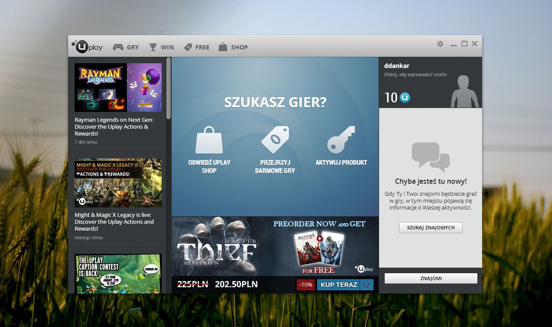This screenshot has width=552, height=327.
Task: Click the window resize grip corner
Action: tap(479, 290)
